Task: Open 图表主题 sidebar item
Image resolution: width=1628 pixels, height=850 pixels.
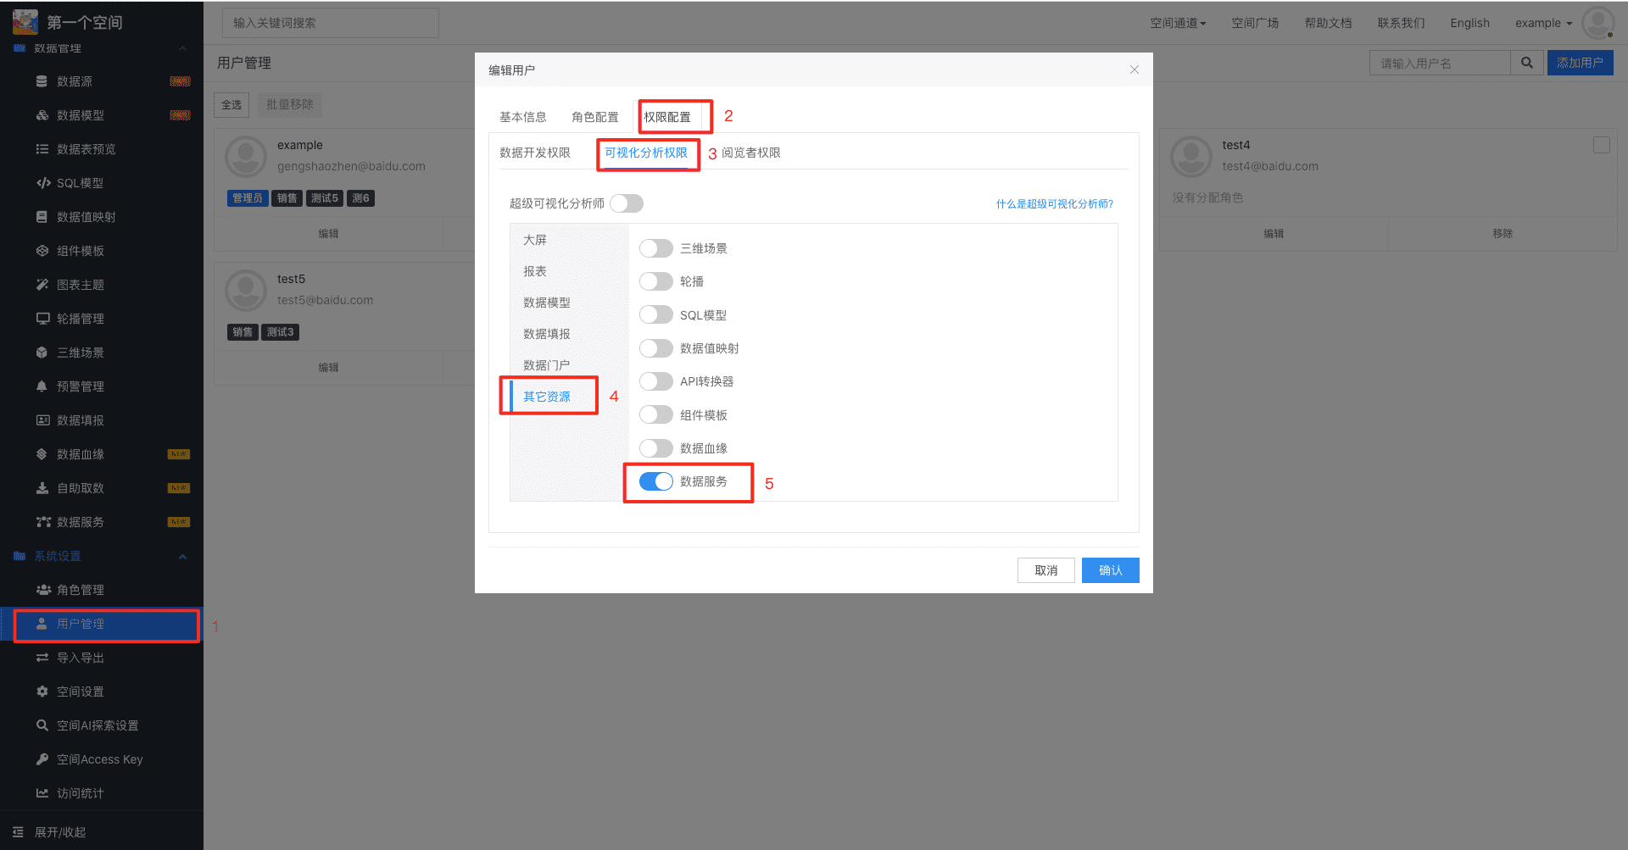Action: pyautogui.click(x=81, y=285)
